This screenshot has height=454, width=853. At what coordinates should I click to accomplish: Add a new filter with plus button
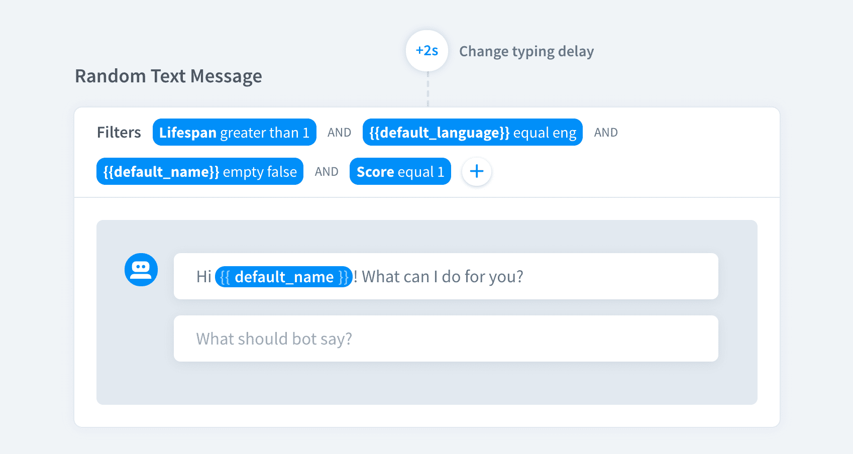coord(476,172)
